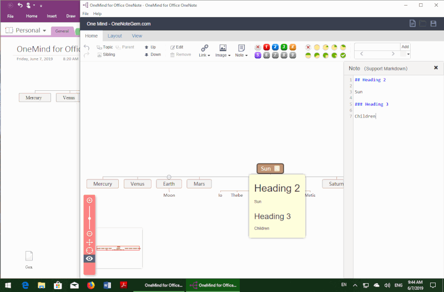Select the Saturn node
Viewport: 444px width, 292px height.
coord(333,184)
